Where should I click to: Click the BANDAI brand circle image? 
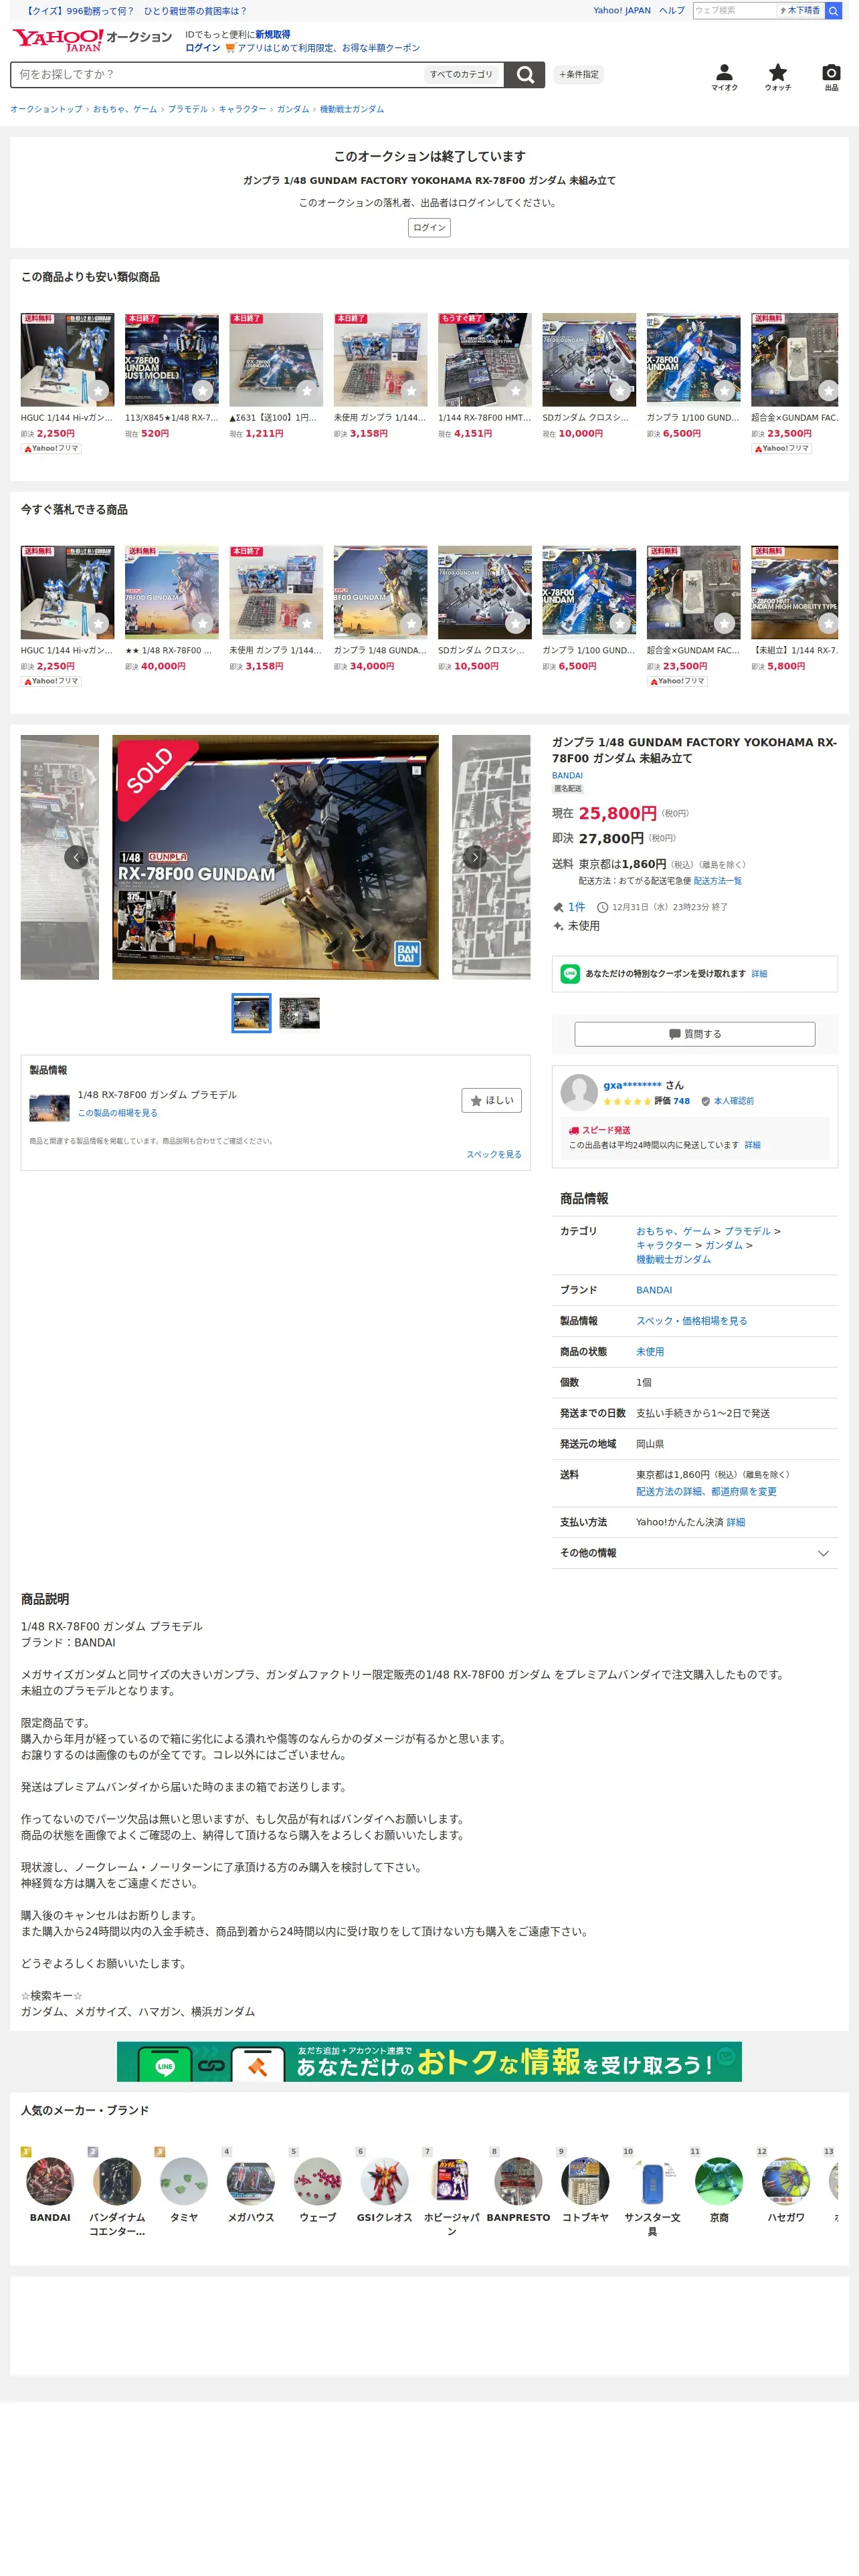point(50,2181)
